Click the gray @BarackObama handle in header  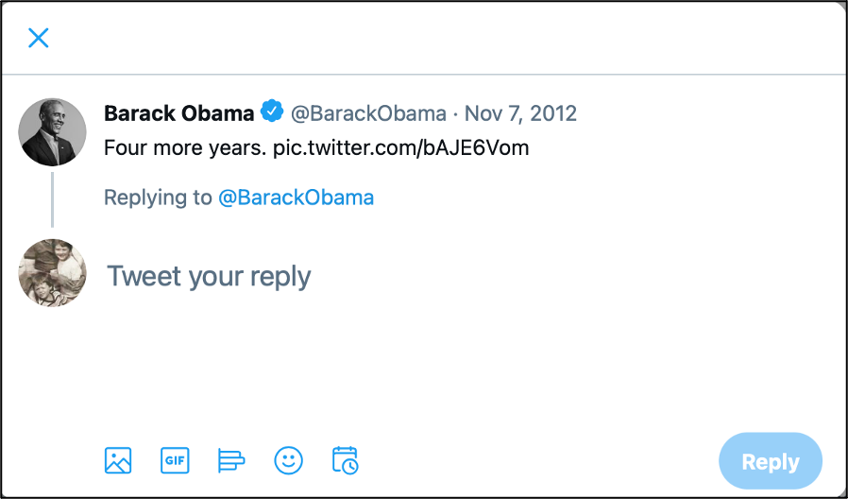click(x=367, y=113)
